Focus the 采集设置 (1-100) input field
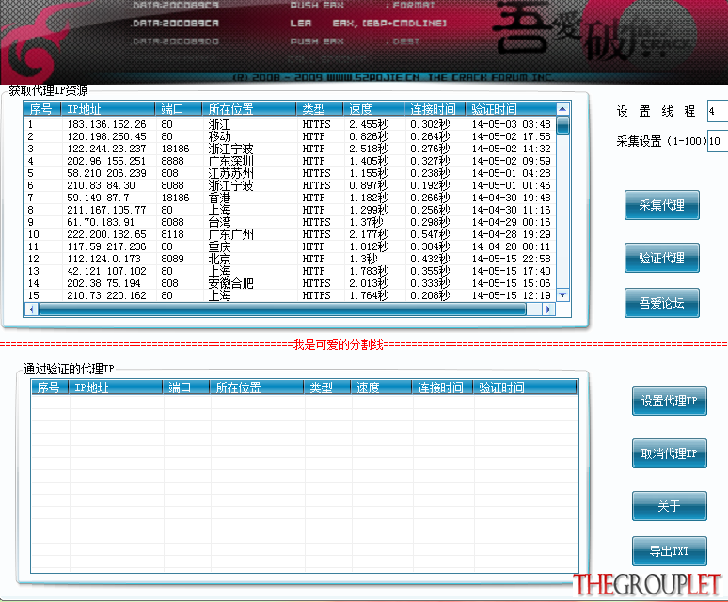The width and height of the screenshot is (728, 602). click(x=718, y=141)
